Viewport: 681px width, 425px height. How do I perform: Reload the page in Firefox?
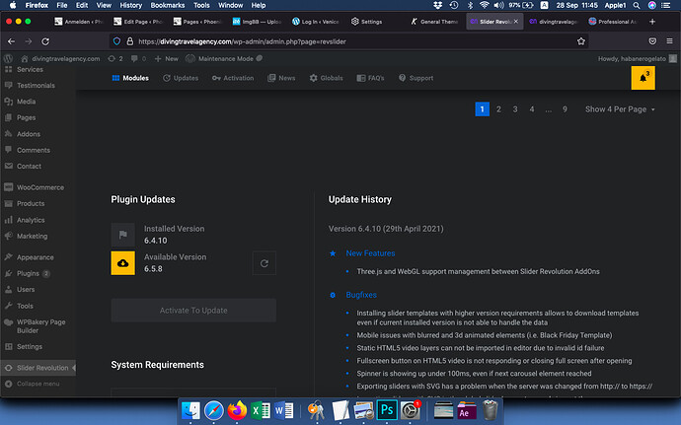tap(45, 41)
